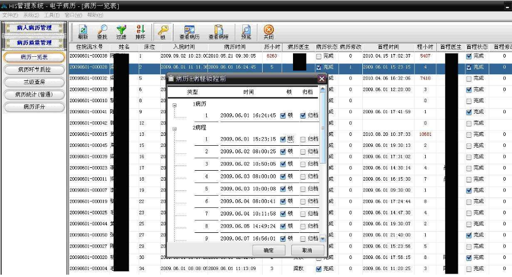Image resolution: width=512 pixels, height=277 pixels.
Task: Open the 窗口(W) menu
Action: click(73, 15)
